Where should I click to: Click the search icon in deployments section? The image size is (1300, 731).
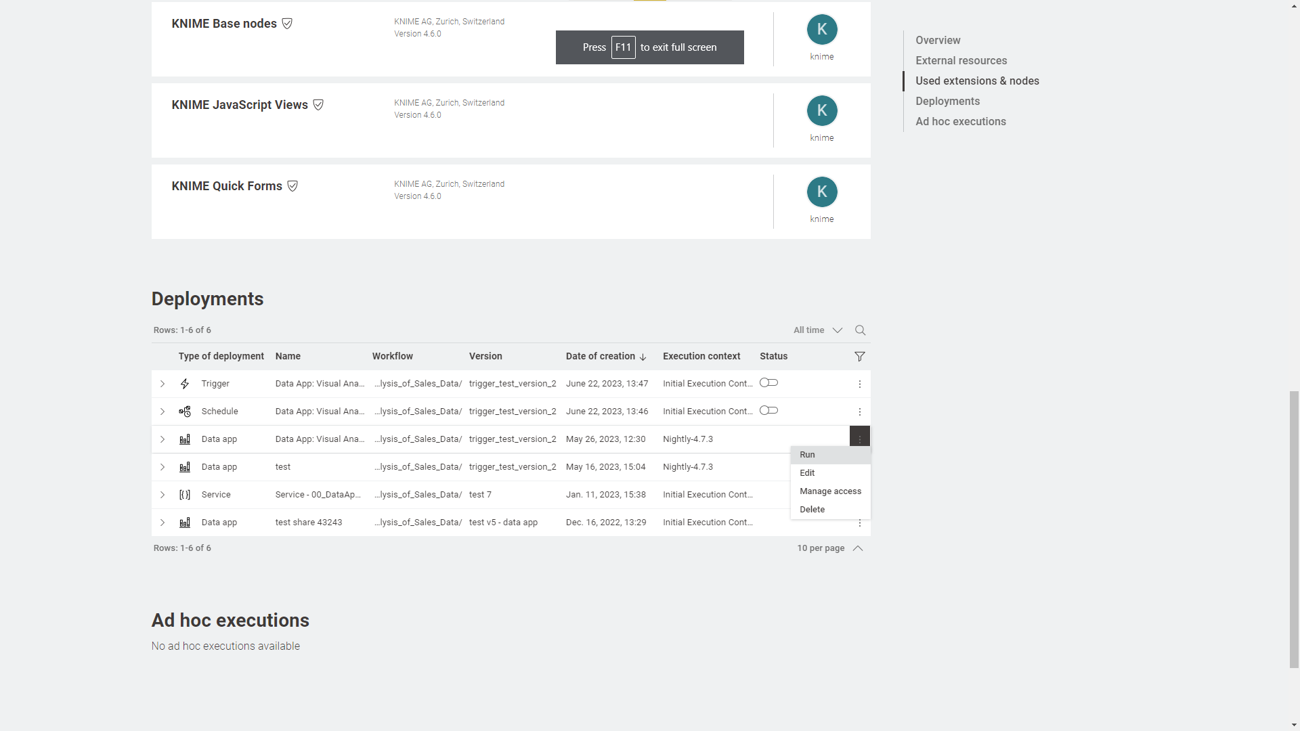click(860, 330)
